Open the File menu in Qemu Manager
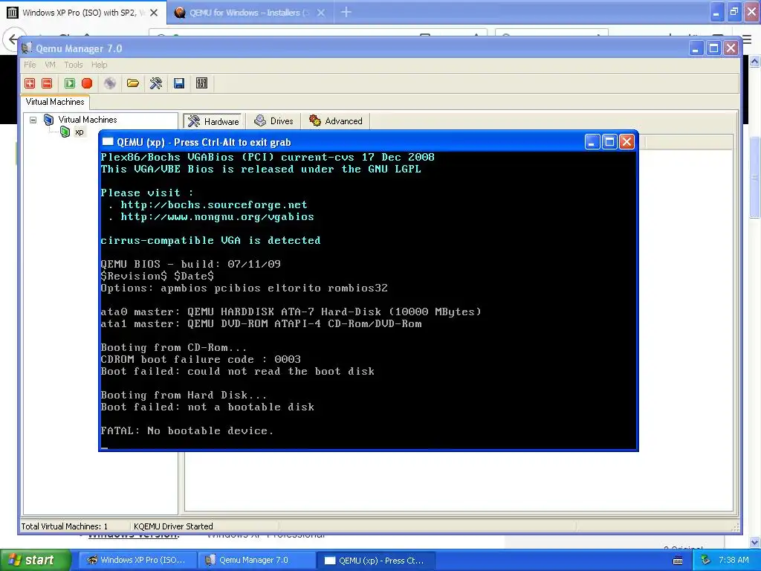This screenshot has height=571, width=761. point(30,65)
